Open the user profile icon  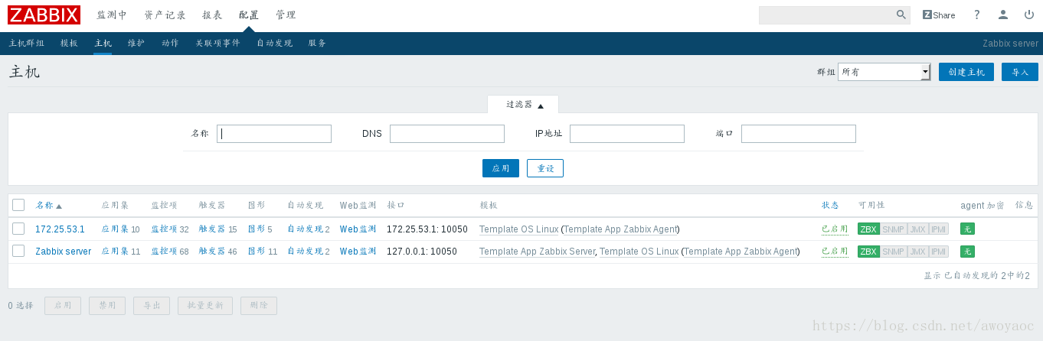tap(1003, 15)
